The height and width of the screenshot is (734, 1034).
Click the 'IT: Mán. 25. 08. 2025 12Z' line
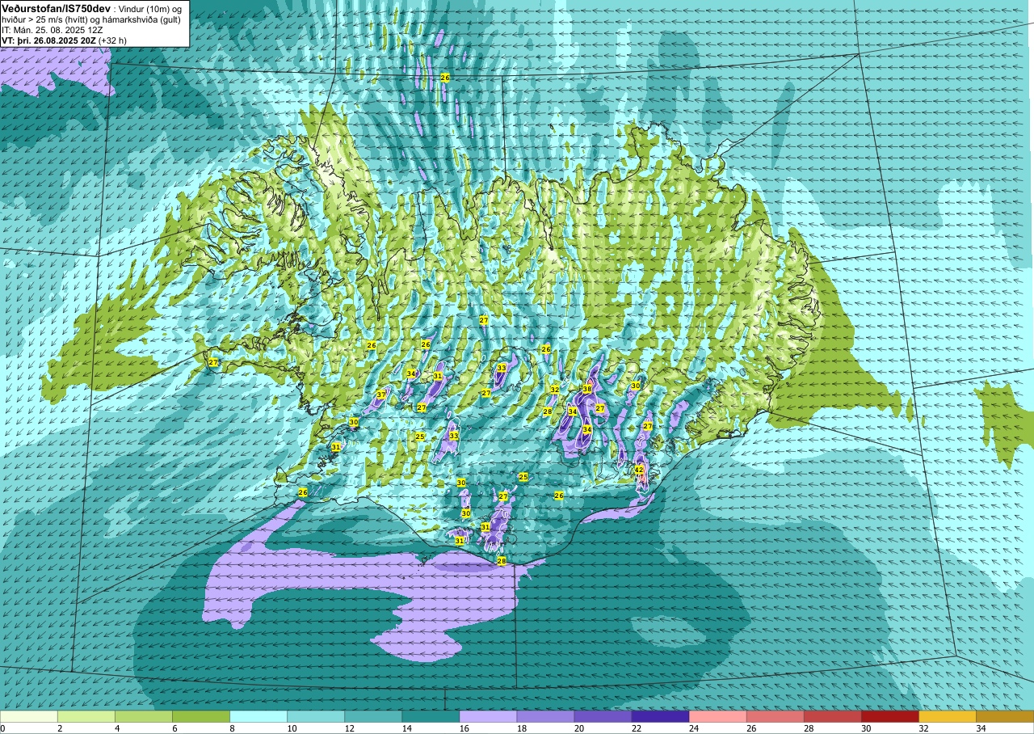[x=52, y=29]
